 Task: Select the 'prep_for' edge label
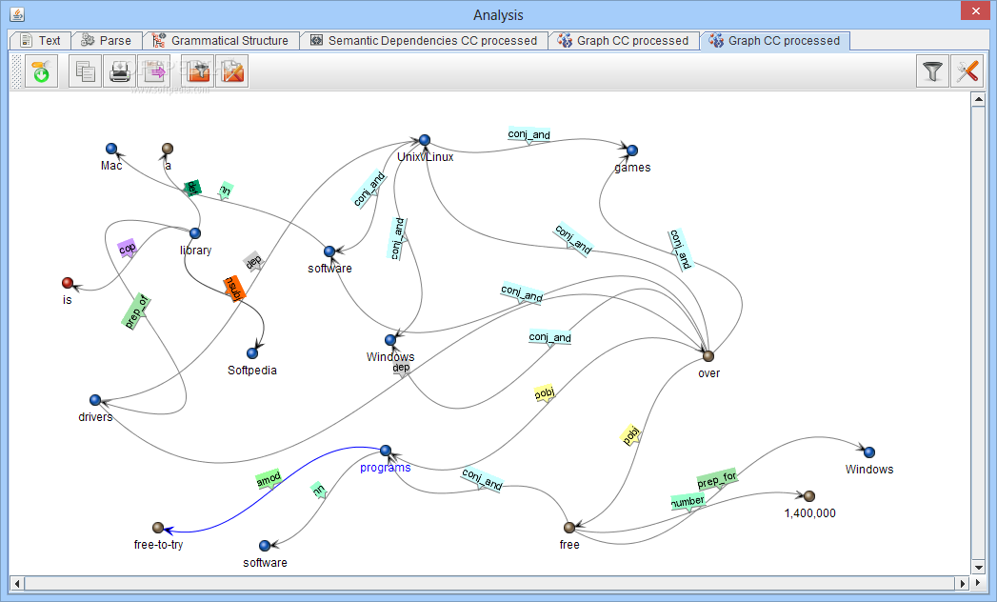pos(717,479)
